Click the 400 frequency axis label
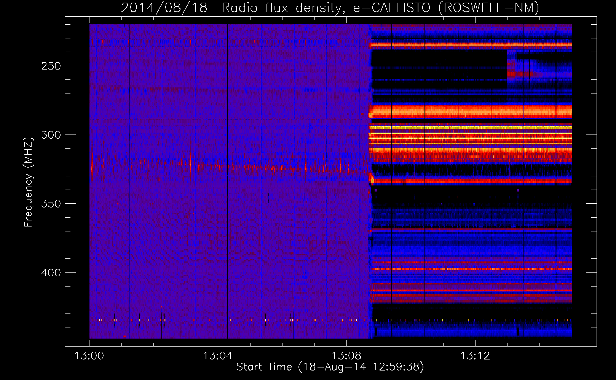 tap(51, 273)
